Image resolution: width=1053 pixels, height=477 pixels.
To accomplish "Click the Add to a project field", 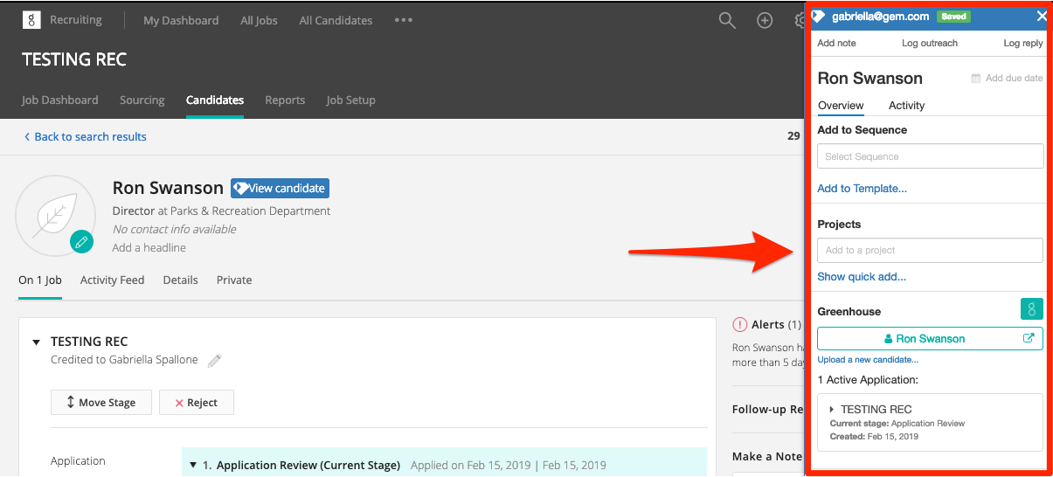I will [x=931, y=250].
